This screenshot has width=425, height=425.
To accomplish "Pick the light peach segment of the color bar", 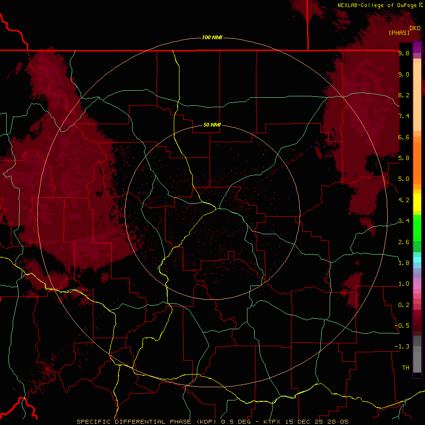I will (x=417, y=97).
